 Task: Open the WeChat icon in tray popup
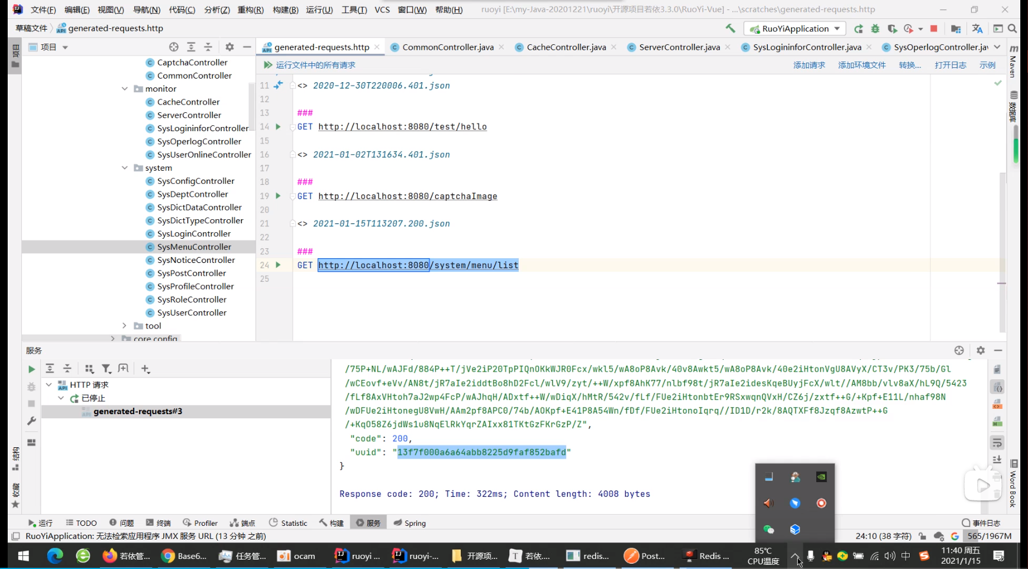click(768, 529)
